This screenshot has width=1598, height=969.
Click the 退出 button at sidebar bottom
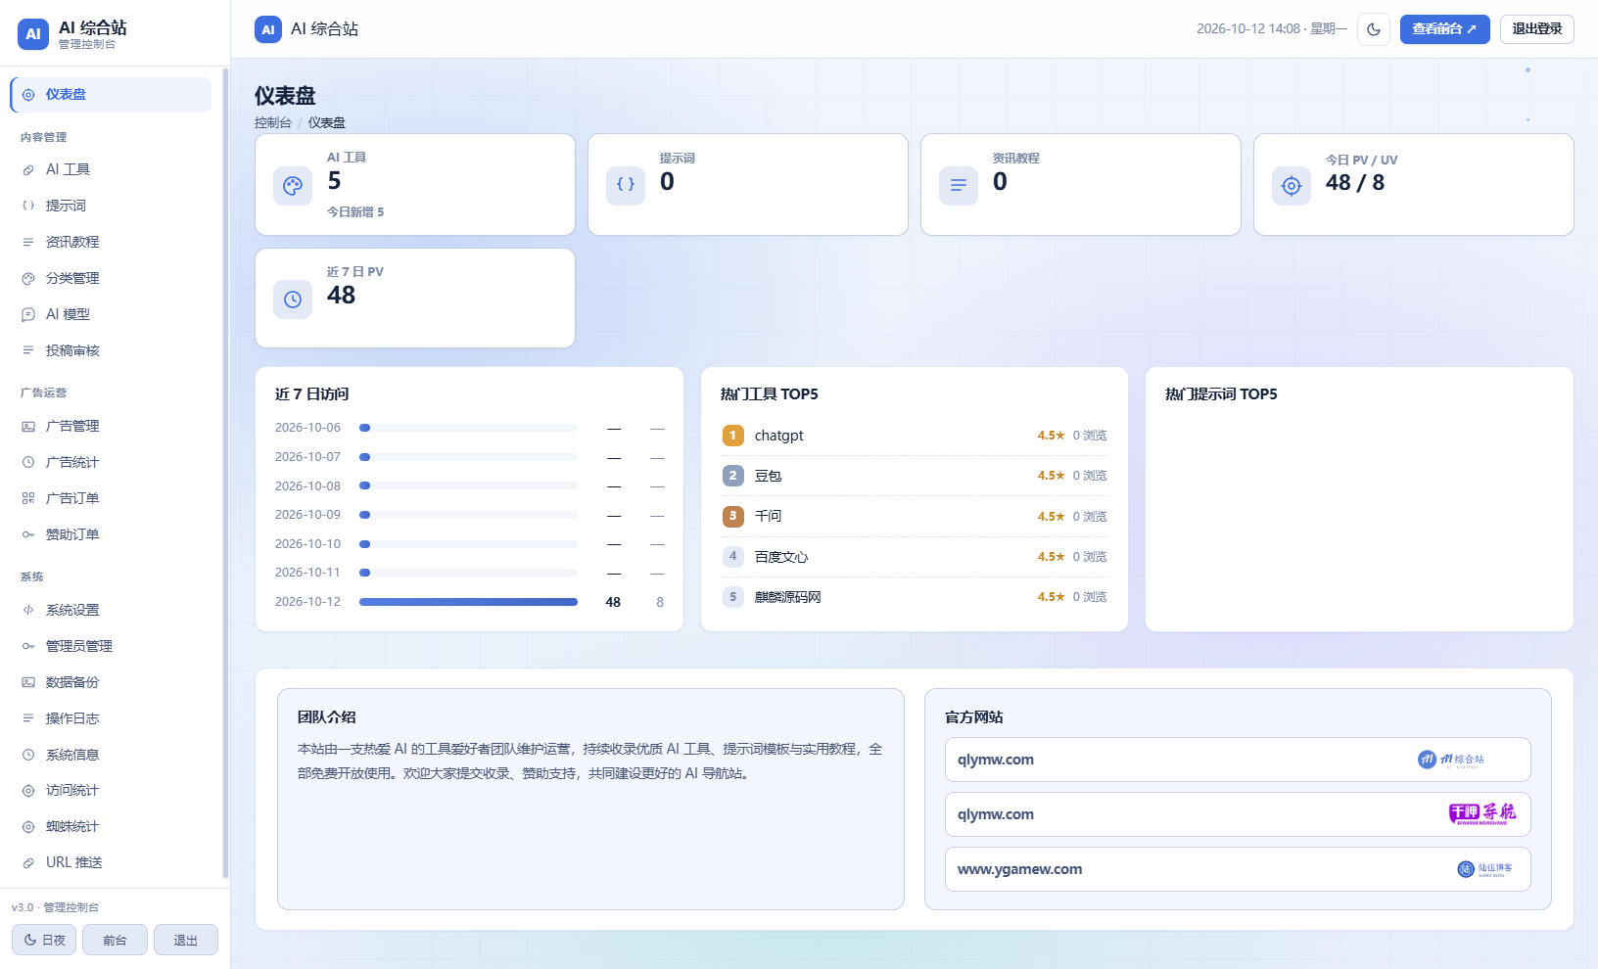(x=186, y=940)
